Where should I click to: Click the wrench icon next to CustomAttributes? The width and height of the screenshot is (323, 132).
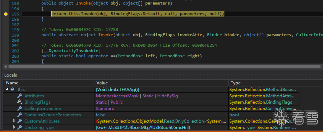click(20, 121)
